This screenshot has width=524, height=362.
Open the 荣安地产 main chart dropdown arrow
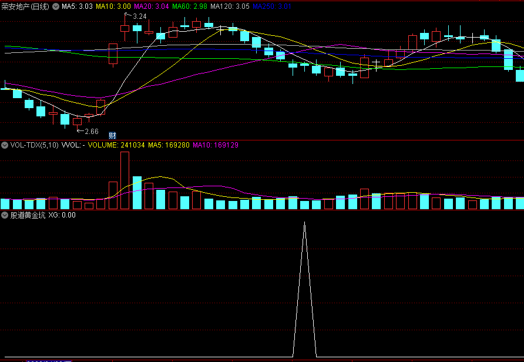pyautogui.click(x=56, y=6)
